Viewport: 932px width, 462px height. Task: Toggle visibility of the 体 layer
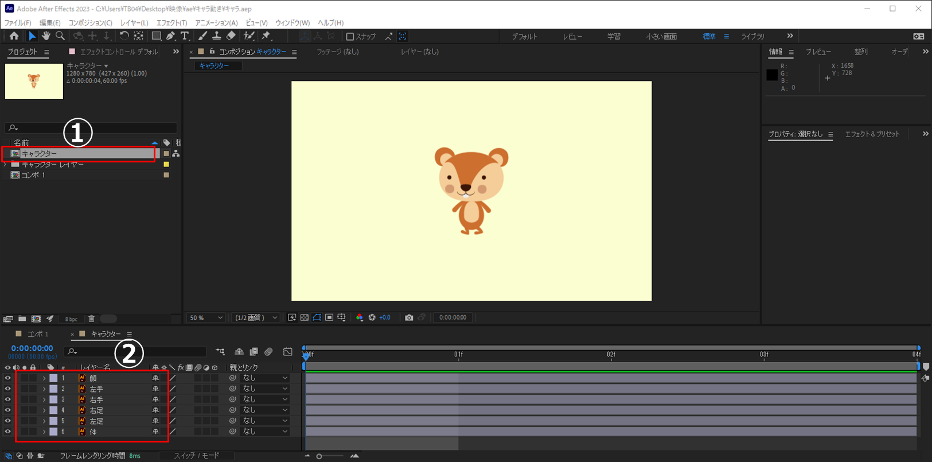8,432
